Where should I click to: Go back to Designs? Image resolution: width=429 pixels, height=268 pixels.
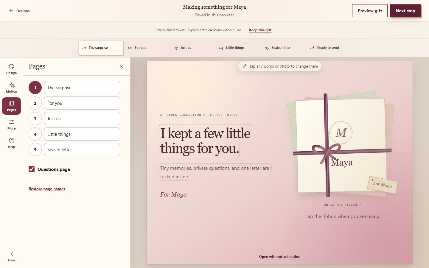(19, 11)
